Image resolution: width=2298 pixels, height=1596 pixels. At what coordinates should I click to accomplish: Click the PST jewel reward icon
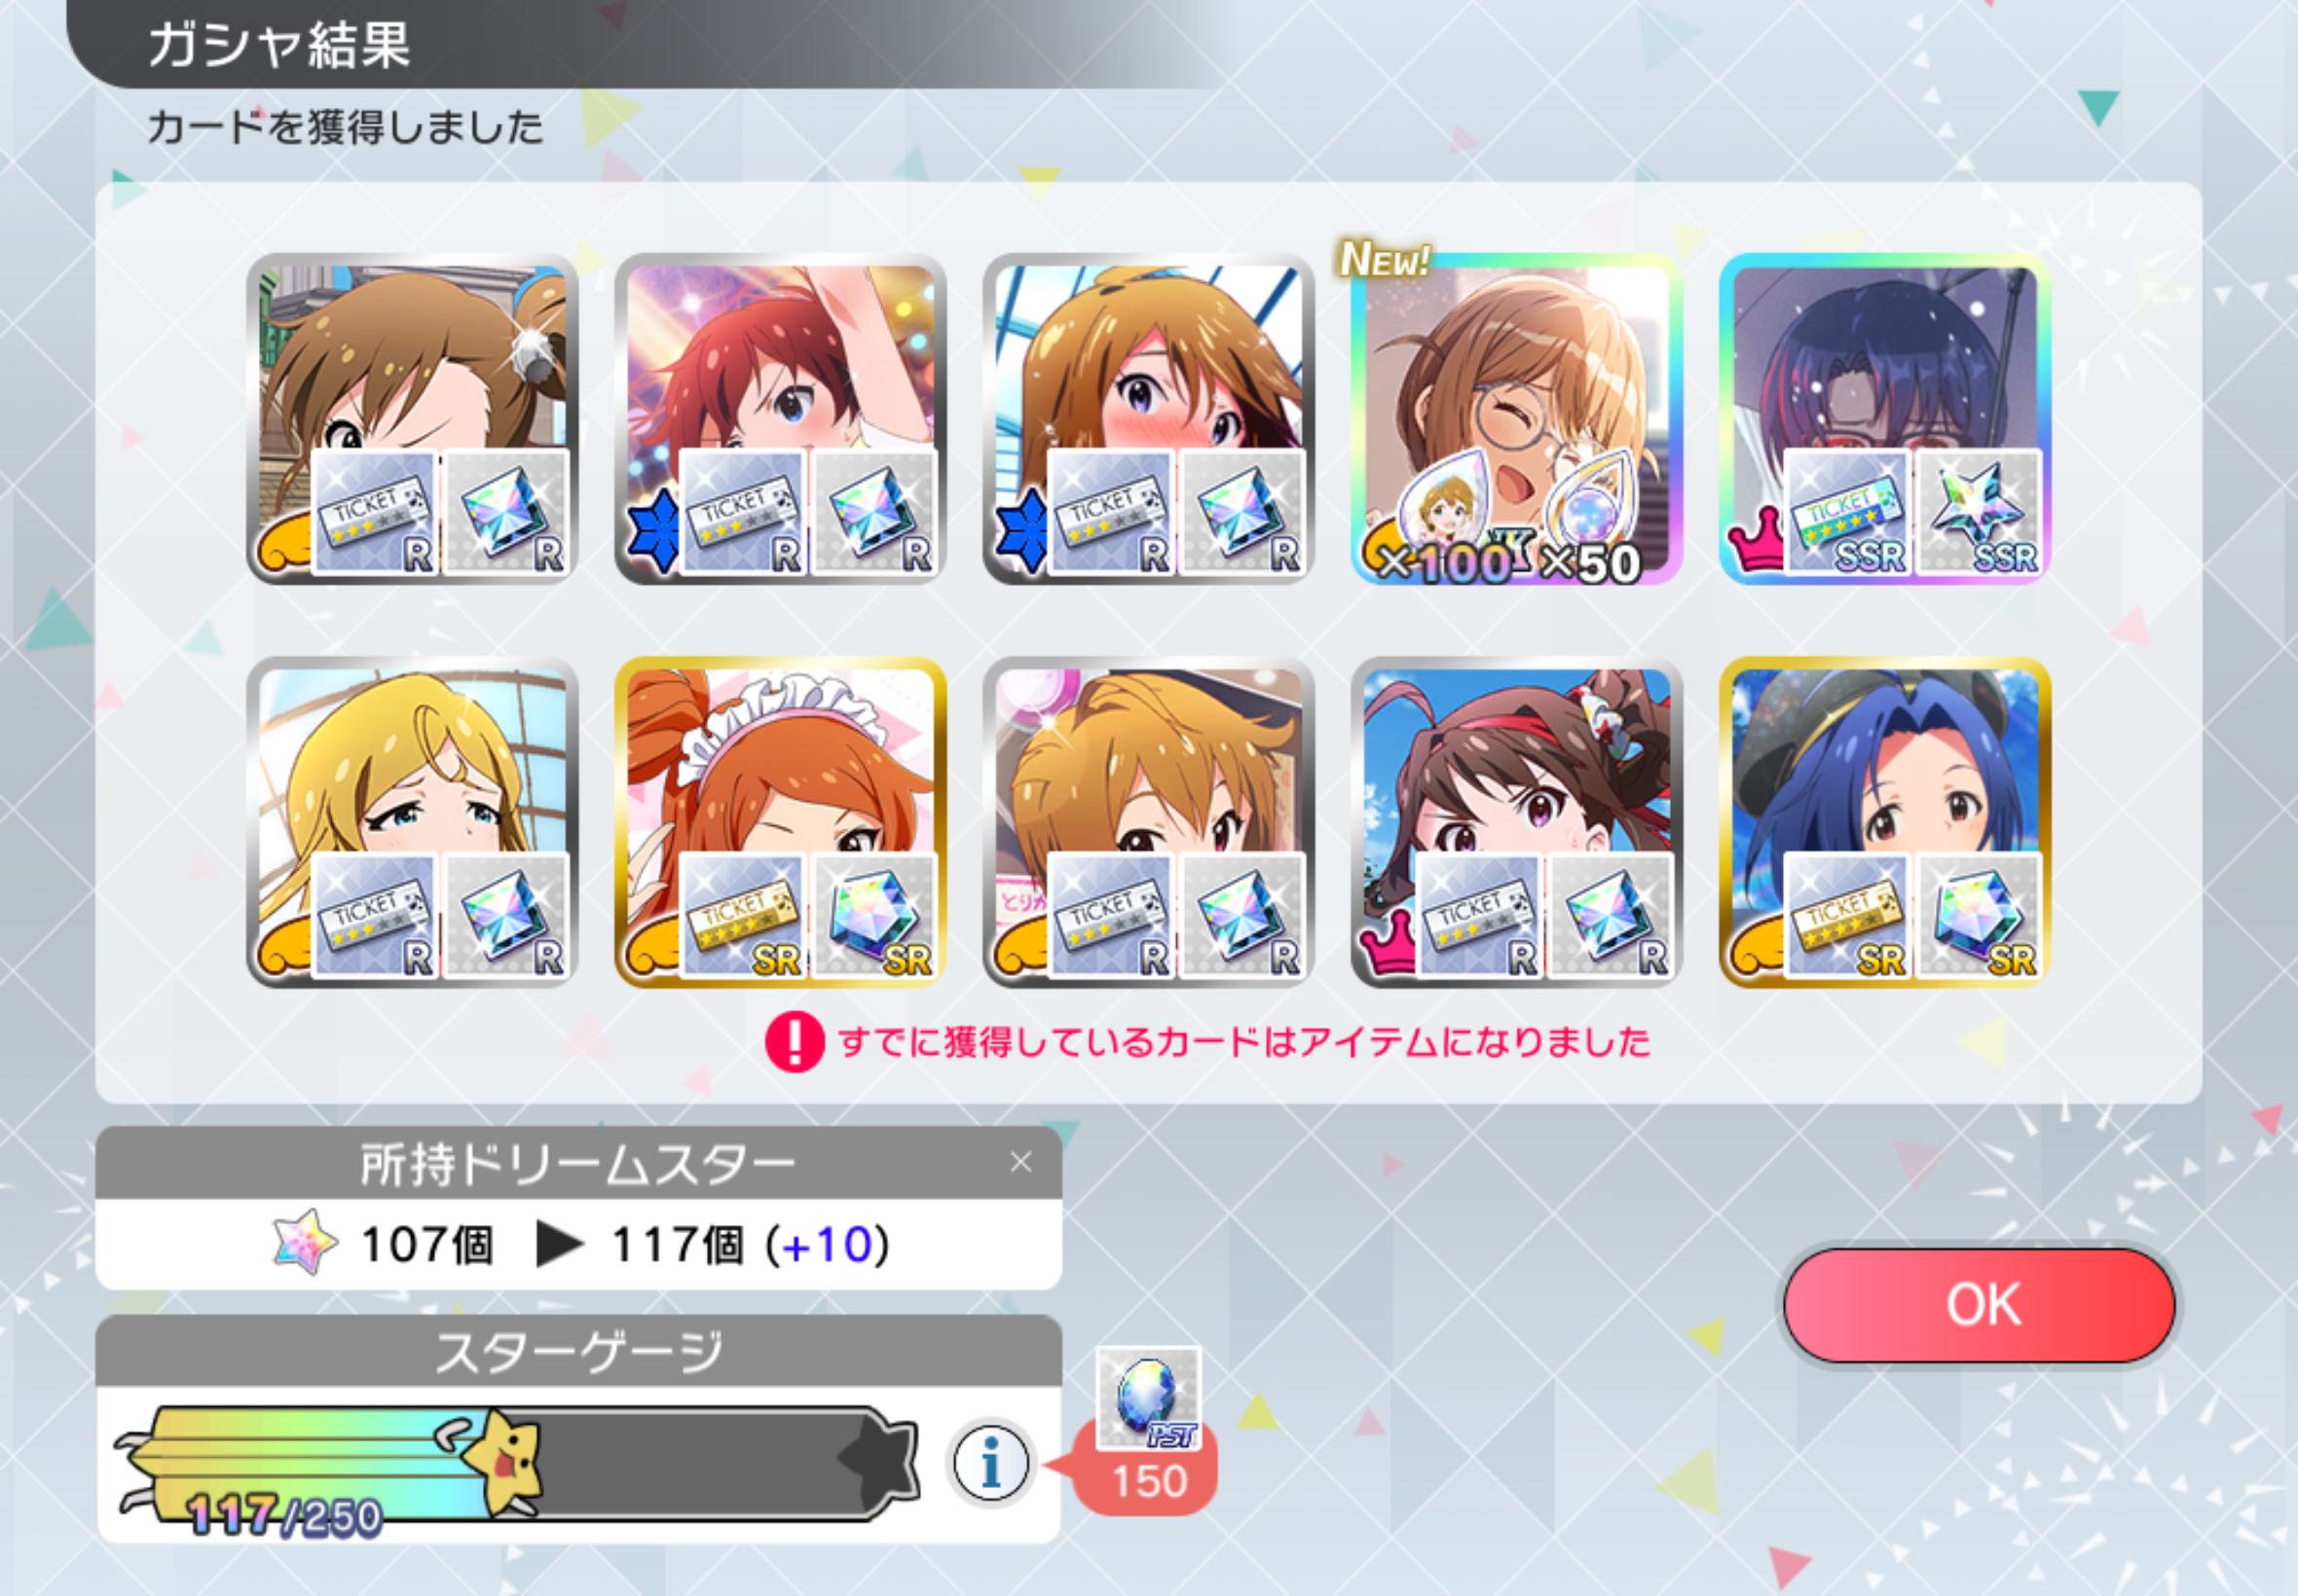(x=1147, y=1397)
